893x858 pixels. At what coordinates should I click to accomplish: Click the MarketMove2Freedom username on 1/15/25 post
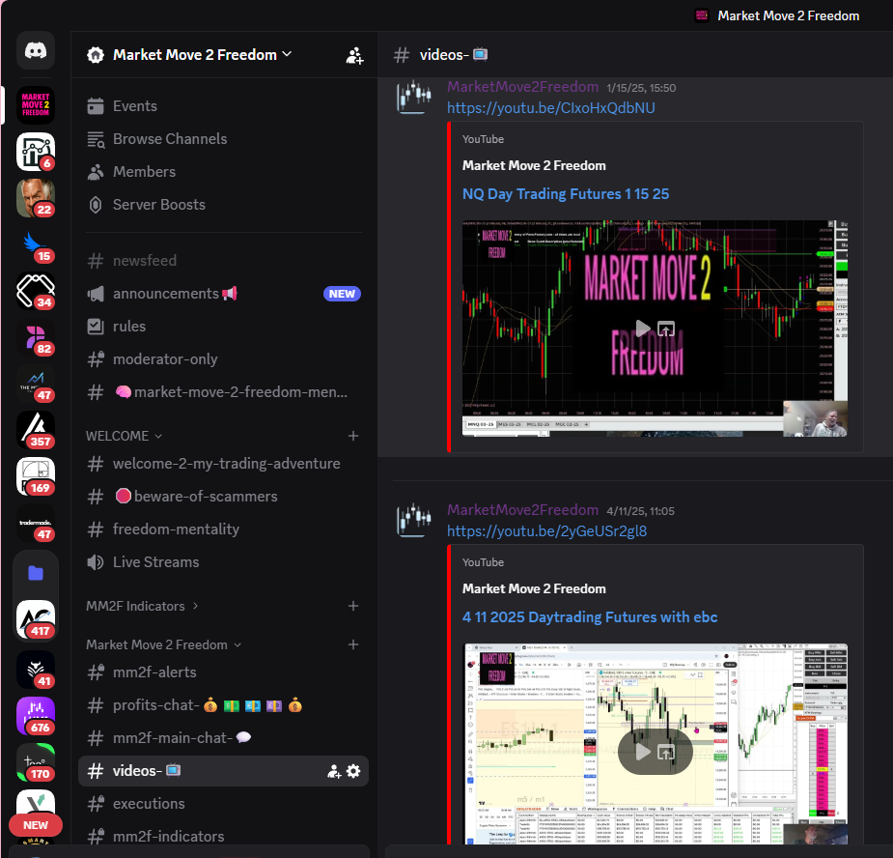[522, 87]
